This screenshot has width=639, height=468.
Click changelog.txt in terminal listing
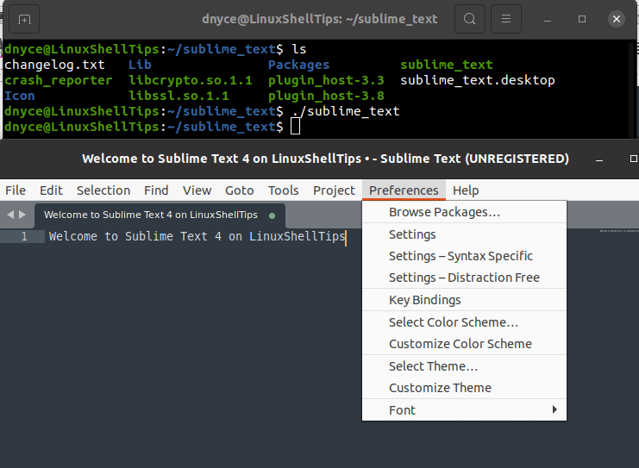click(54, 65)
